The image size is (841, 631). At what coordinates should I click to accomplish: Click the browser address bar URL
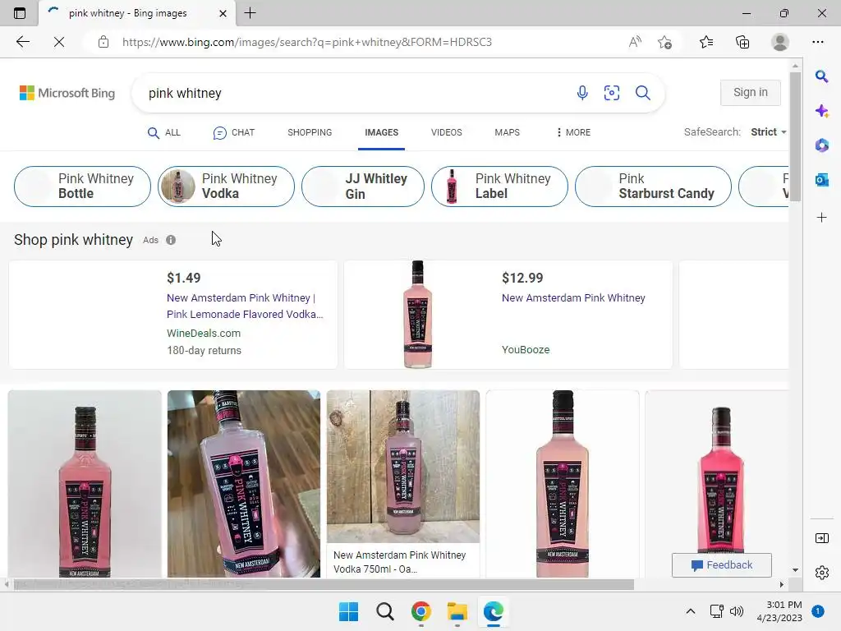pos(307,42)
